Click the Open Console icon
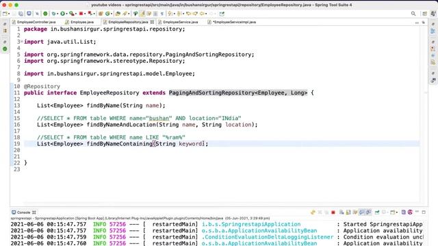 click(x=392, y=213)
